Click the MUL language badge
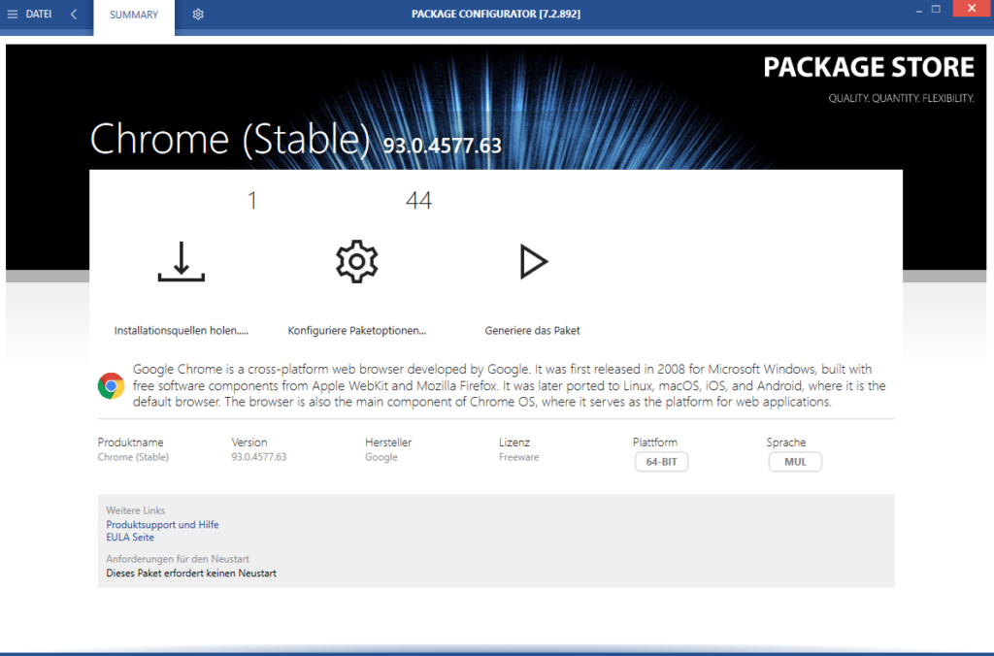 [x=795, y=461]
